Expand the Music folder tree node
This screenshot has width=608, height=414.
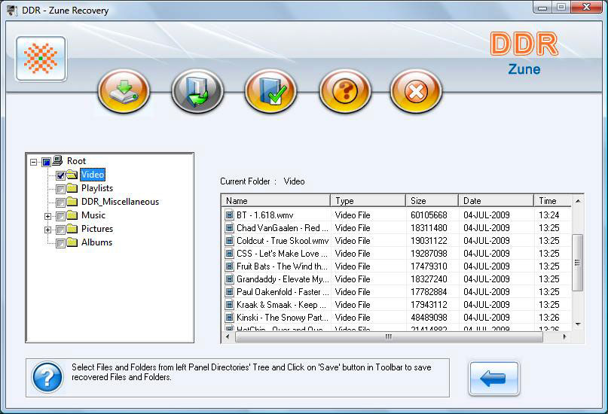(48, 216)
